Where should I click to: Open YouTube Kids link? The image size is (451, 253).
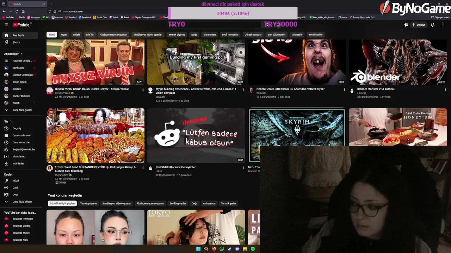[x=20, y=240]
